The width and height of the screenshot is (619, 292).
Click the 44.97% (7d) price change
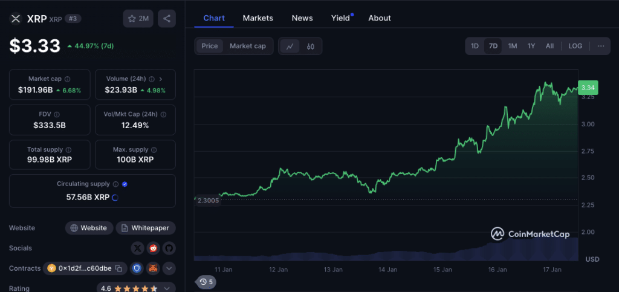(91, 46)
